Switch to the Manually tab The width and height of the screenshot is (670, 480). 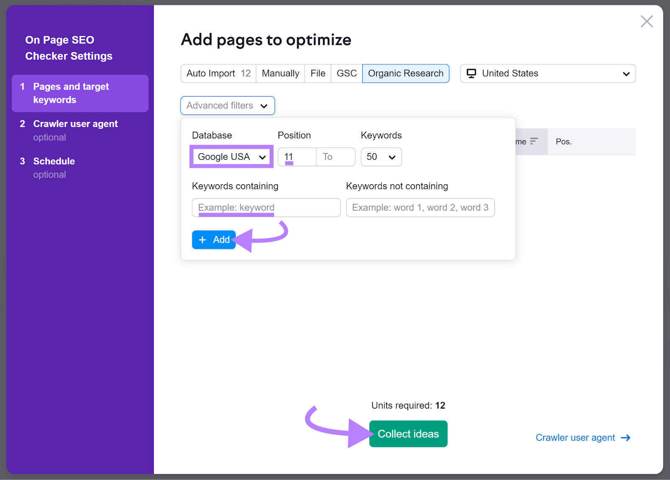tap(280, 73)
